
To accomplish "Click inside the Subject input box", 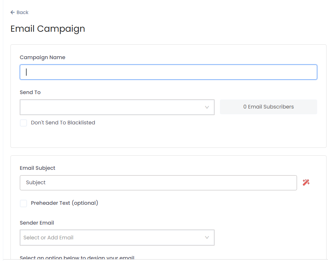I will pos(159,182).
